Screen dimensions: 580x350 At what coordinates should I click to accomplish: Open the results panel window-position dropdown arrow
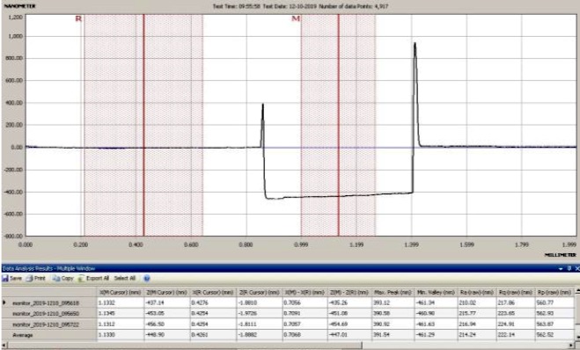pos(561,269)
